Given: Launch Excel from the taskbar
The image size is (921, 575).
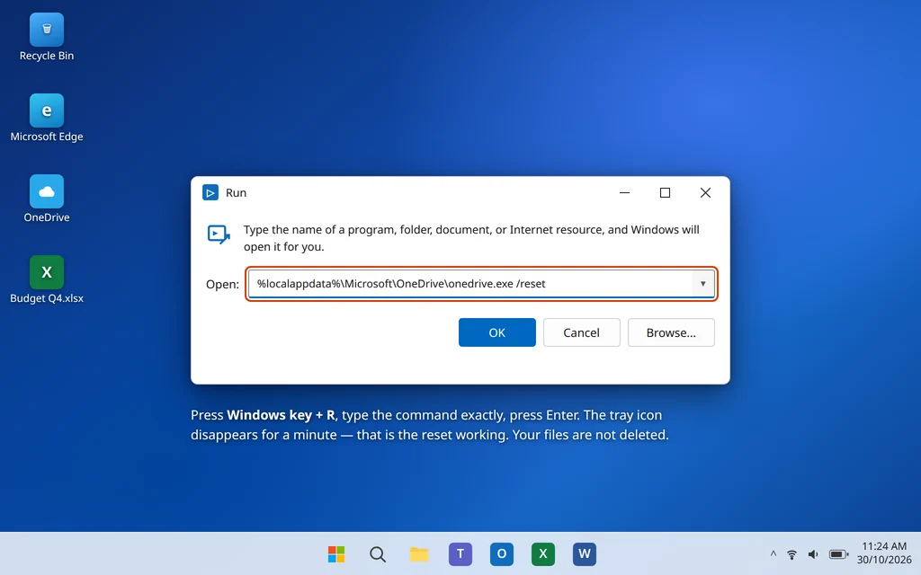Looking at the screenshot, I should click(542, 553).
